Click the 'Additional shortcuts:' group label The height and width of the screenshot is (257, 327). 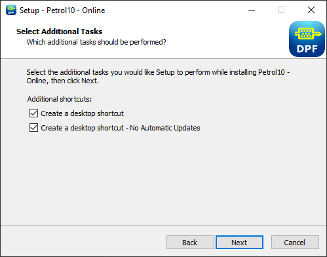[x=60, y=99]
